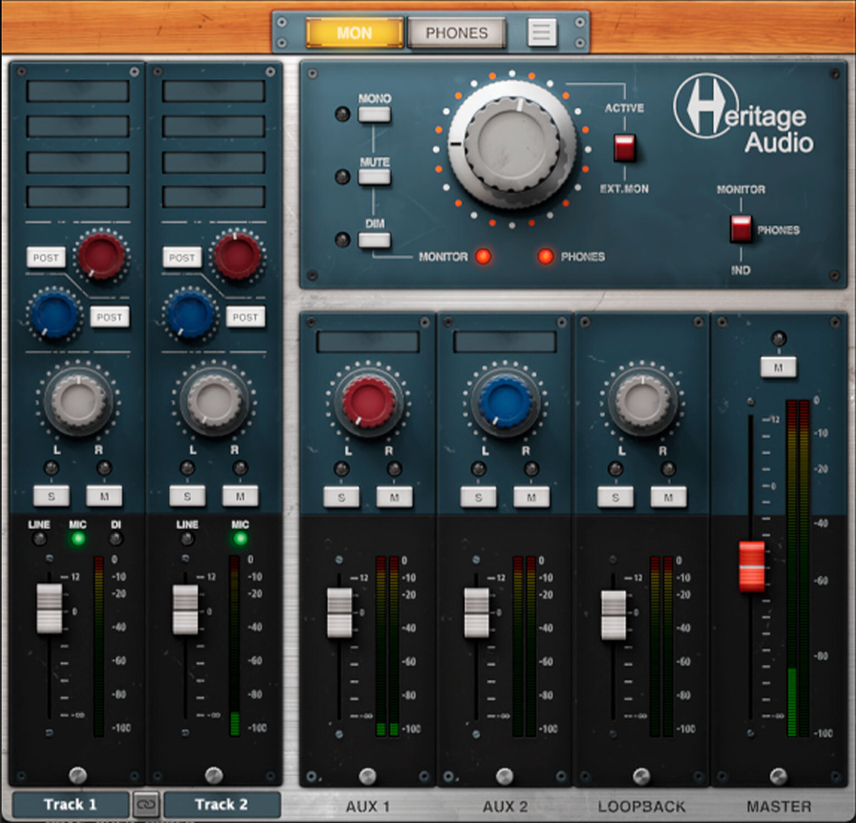Solo the AUX 1 channel
The height and width of the screenshot is (823, 856).
[341, 496]
